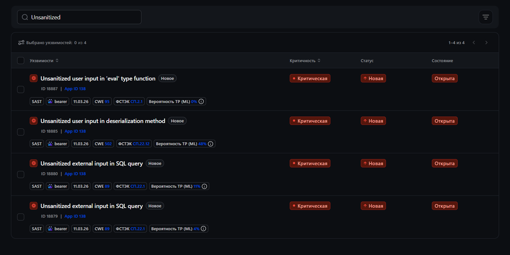Click the critical severity icon for ID 18887

(34, 78)
